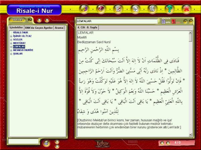Expand the Sözler tree node
The image size is (201, 150).
tap(11, 40)
